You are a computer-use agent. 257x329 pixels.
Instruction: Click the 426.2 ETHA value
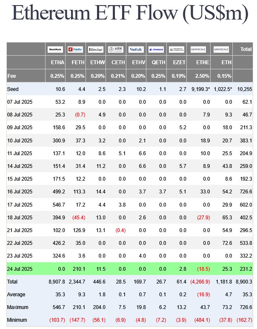click(59, 243)
